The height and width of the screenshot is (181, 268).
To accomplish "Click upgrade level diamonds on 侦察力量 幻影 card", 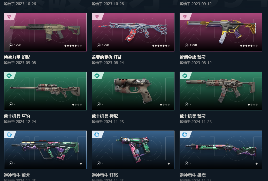I will pyautogui.click(x=73, y=46).
